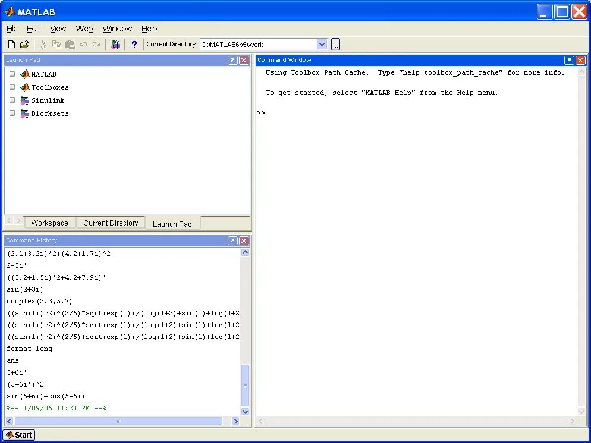
Task: Select history entry '2-3i''
Action: click(17, 265)
